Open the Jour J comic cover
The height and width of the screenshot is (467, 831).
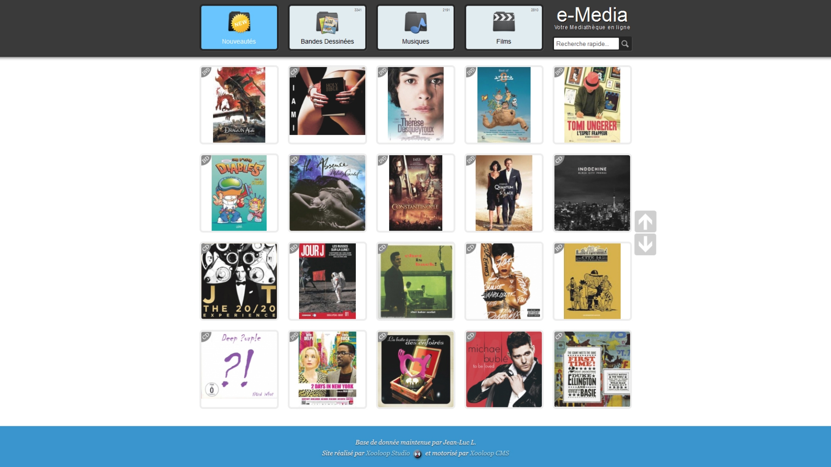pos(327,281)
